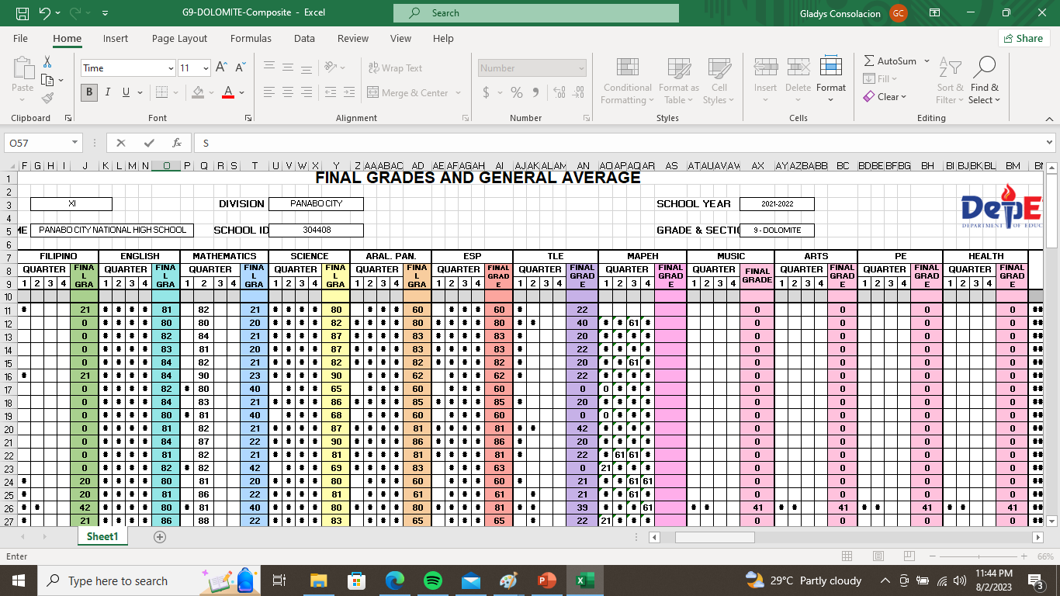The height and width of the screenshot is (596, 1060).
Task: Toggle middle vertical alignment
Action: coord(288,68)
